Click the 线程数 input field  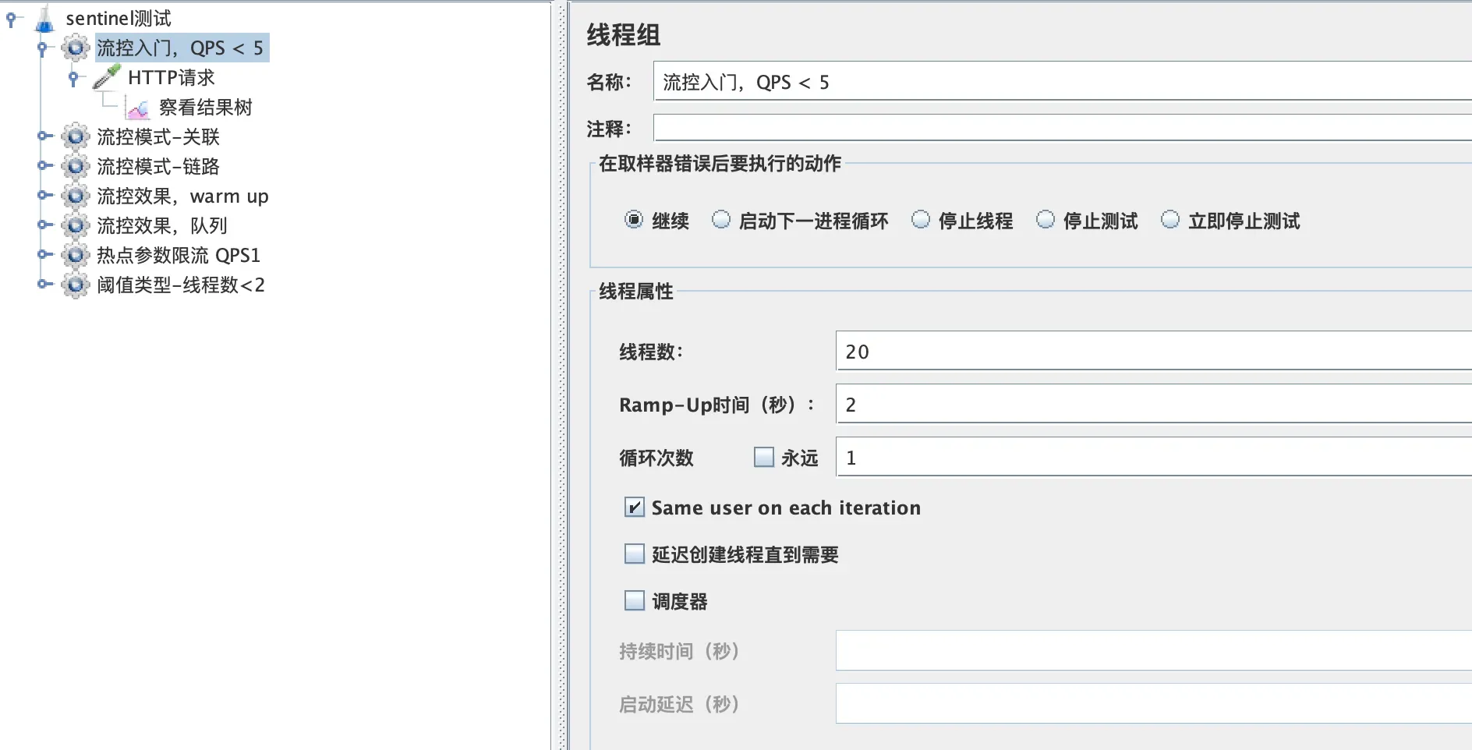coord(1154,351)
